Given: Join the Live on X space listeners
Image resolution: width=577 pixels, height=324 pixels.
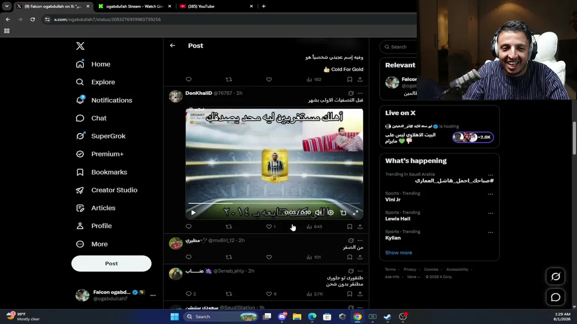Looking at the screenshot, I should [x=473, y=137].
